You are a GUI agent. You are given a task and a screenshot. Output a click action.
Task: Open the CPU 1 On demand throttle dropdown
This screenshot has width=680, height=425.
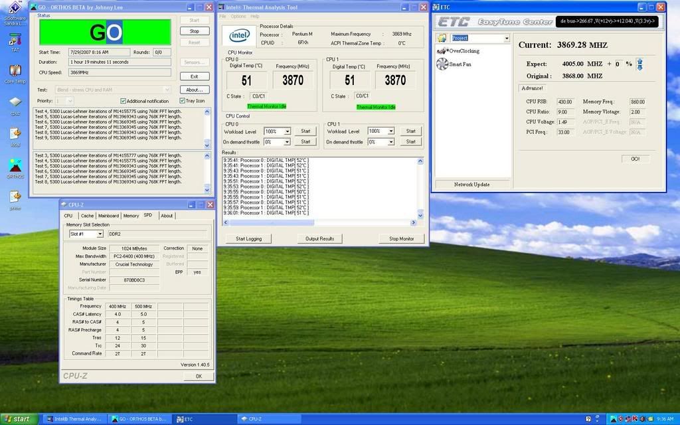point(390,142)
